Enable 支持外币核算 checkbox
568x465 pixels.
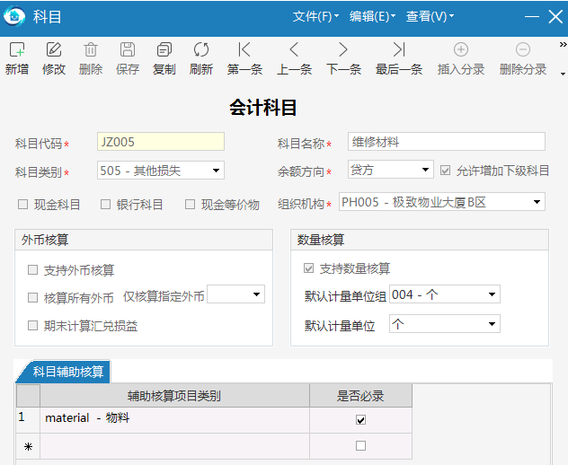pos(32,270)
